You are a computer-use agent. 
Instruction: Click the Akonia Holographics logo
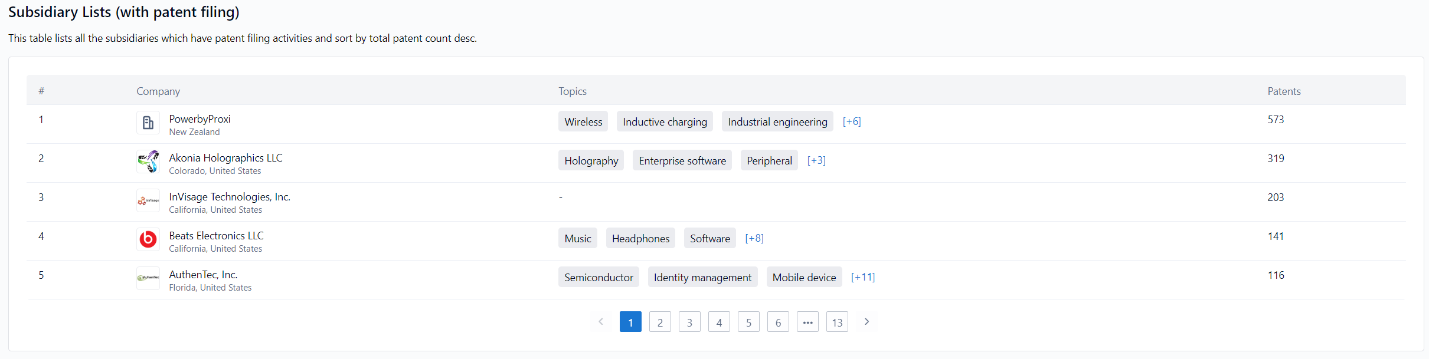pos(148,162)
